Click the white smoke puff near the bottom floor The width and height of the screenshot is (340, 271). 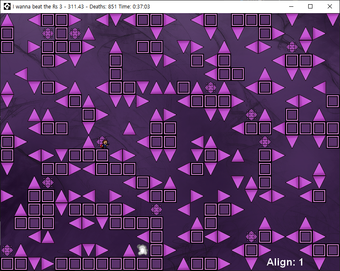142,250
